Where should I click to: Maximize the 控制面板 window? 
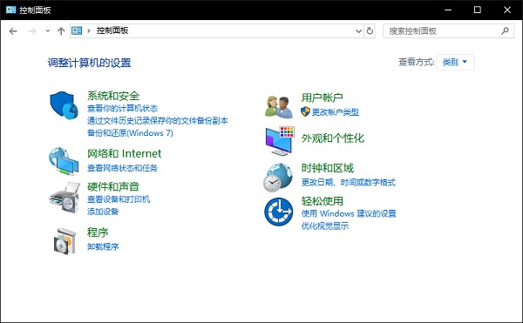tap(478, 10)
